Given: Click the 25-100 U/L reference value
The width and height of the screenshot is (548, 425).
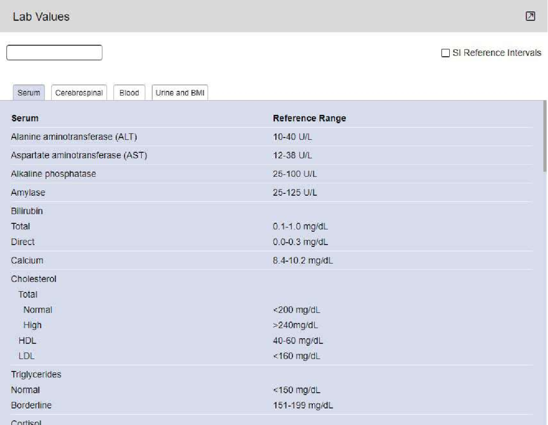Looking at the screenshot, I should [294, 174].
